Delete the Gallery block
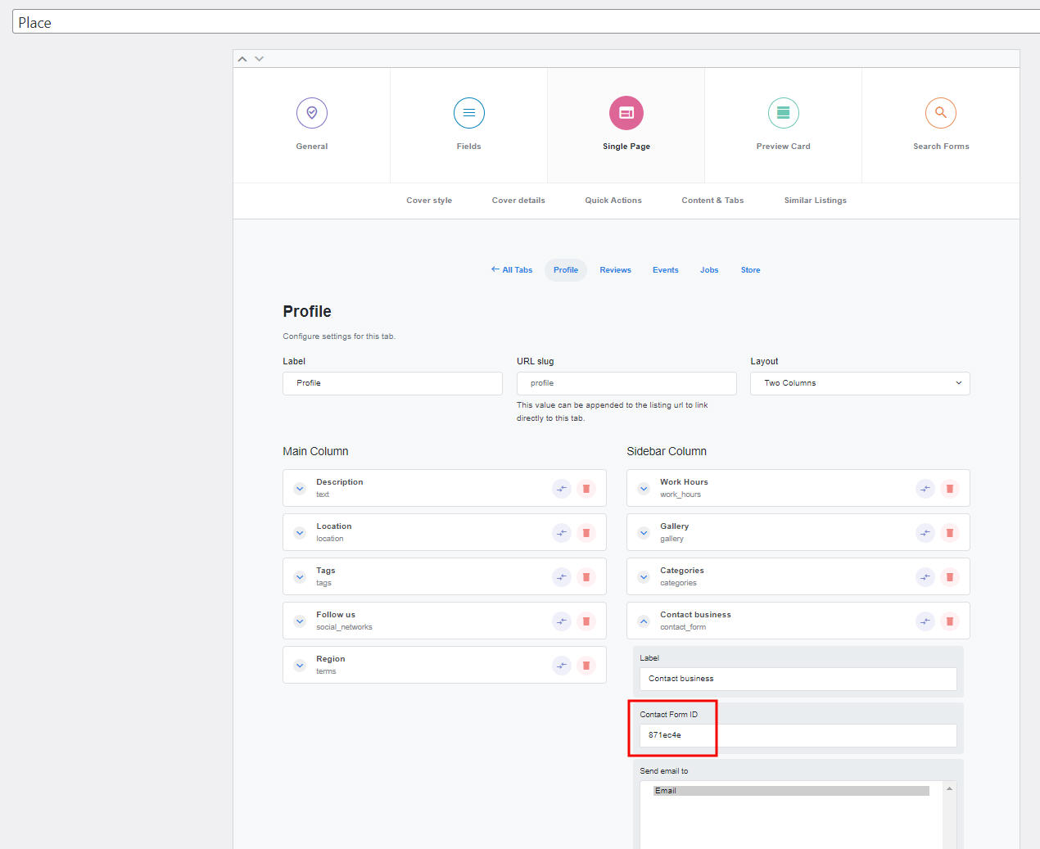Image resolution: width=1040 pixels, height=849 pixels. click(x=950, y=533)
